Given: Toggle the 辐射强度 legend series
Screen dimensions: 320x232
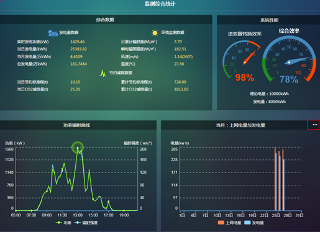Looking at the screenshot, I should (x=86, y=223).
